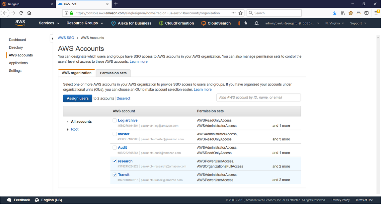Click the globe language icon

click(x=37, y=200)
